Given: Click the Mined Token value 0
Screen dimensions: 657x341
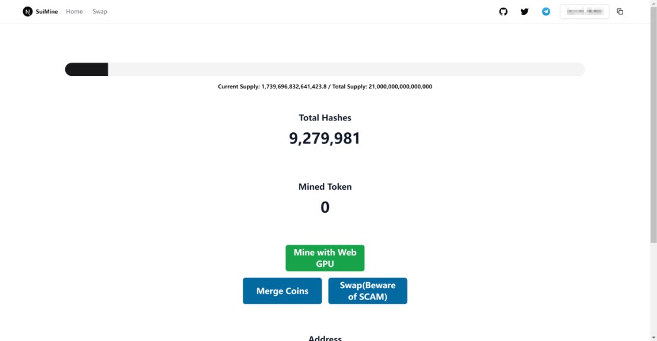Looking at the screenshot, I should point(325,208).
